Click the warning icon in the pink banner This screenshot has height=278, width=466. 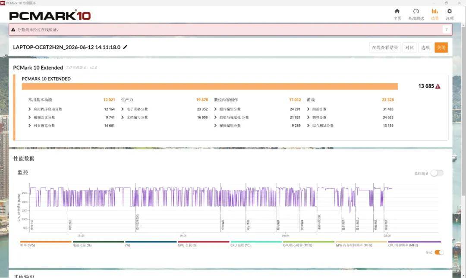pos(13,30)
